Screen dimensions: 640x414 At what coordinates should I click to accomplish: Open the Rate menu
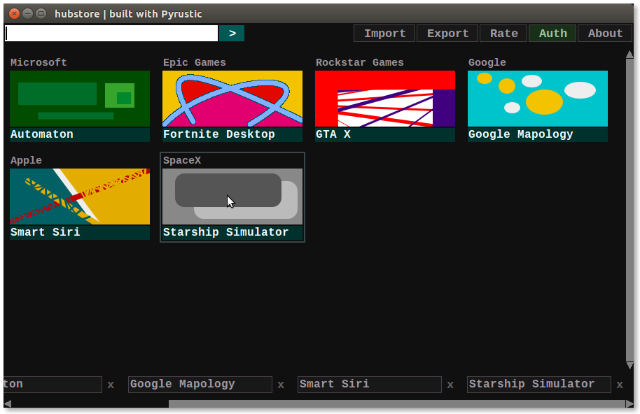click(x=503, y=34)
